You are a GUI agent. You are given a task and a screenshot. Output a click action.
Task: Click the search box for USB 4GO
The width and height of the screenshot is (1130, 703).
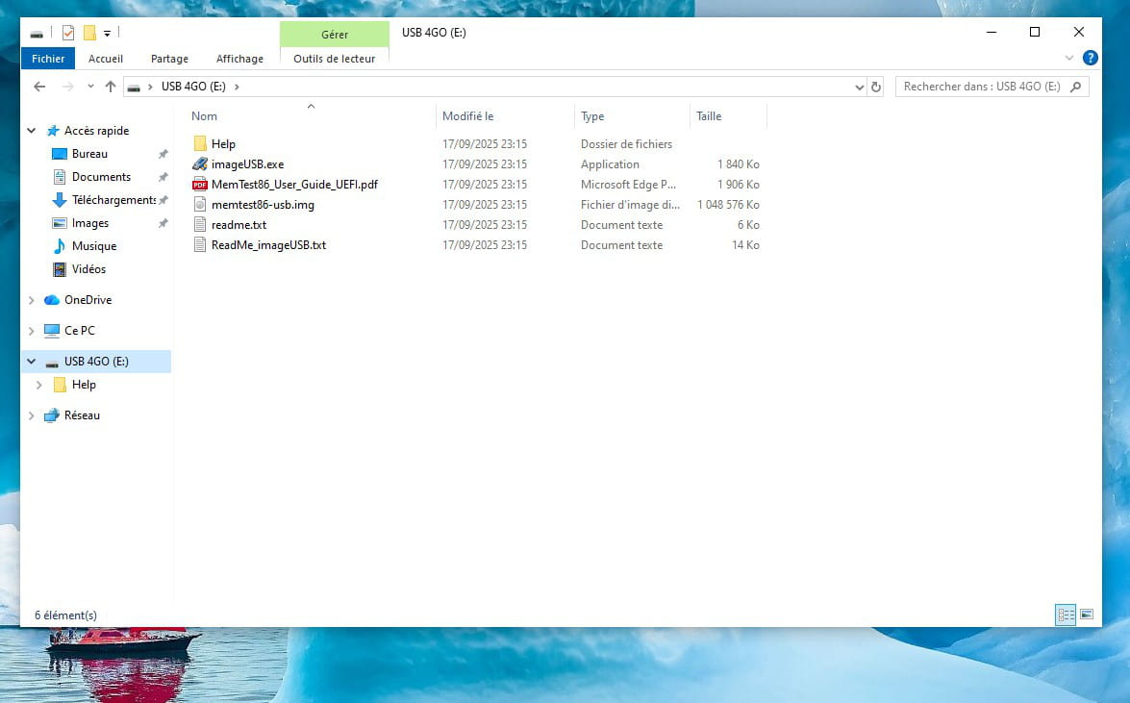[x=981, y=87]
